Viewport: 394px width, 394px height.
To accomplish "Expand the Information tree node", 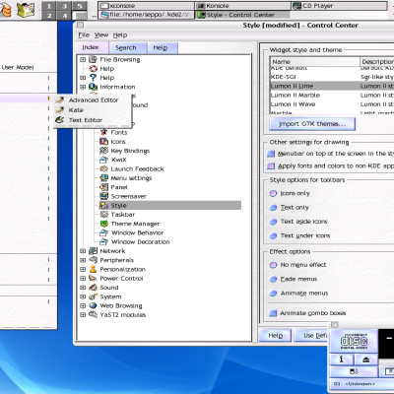I will (x=83, y=87).
